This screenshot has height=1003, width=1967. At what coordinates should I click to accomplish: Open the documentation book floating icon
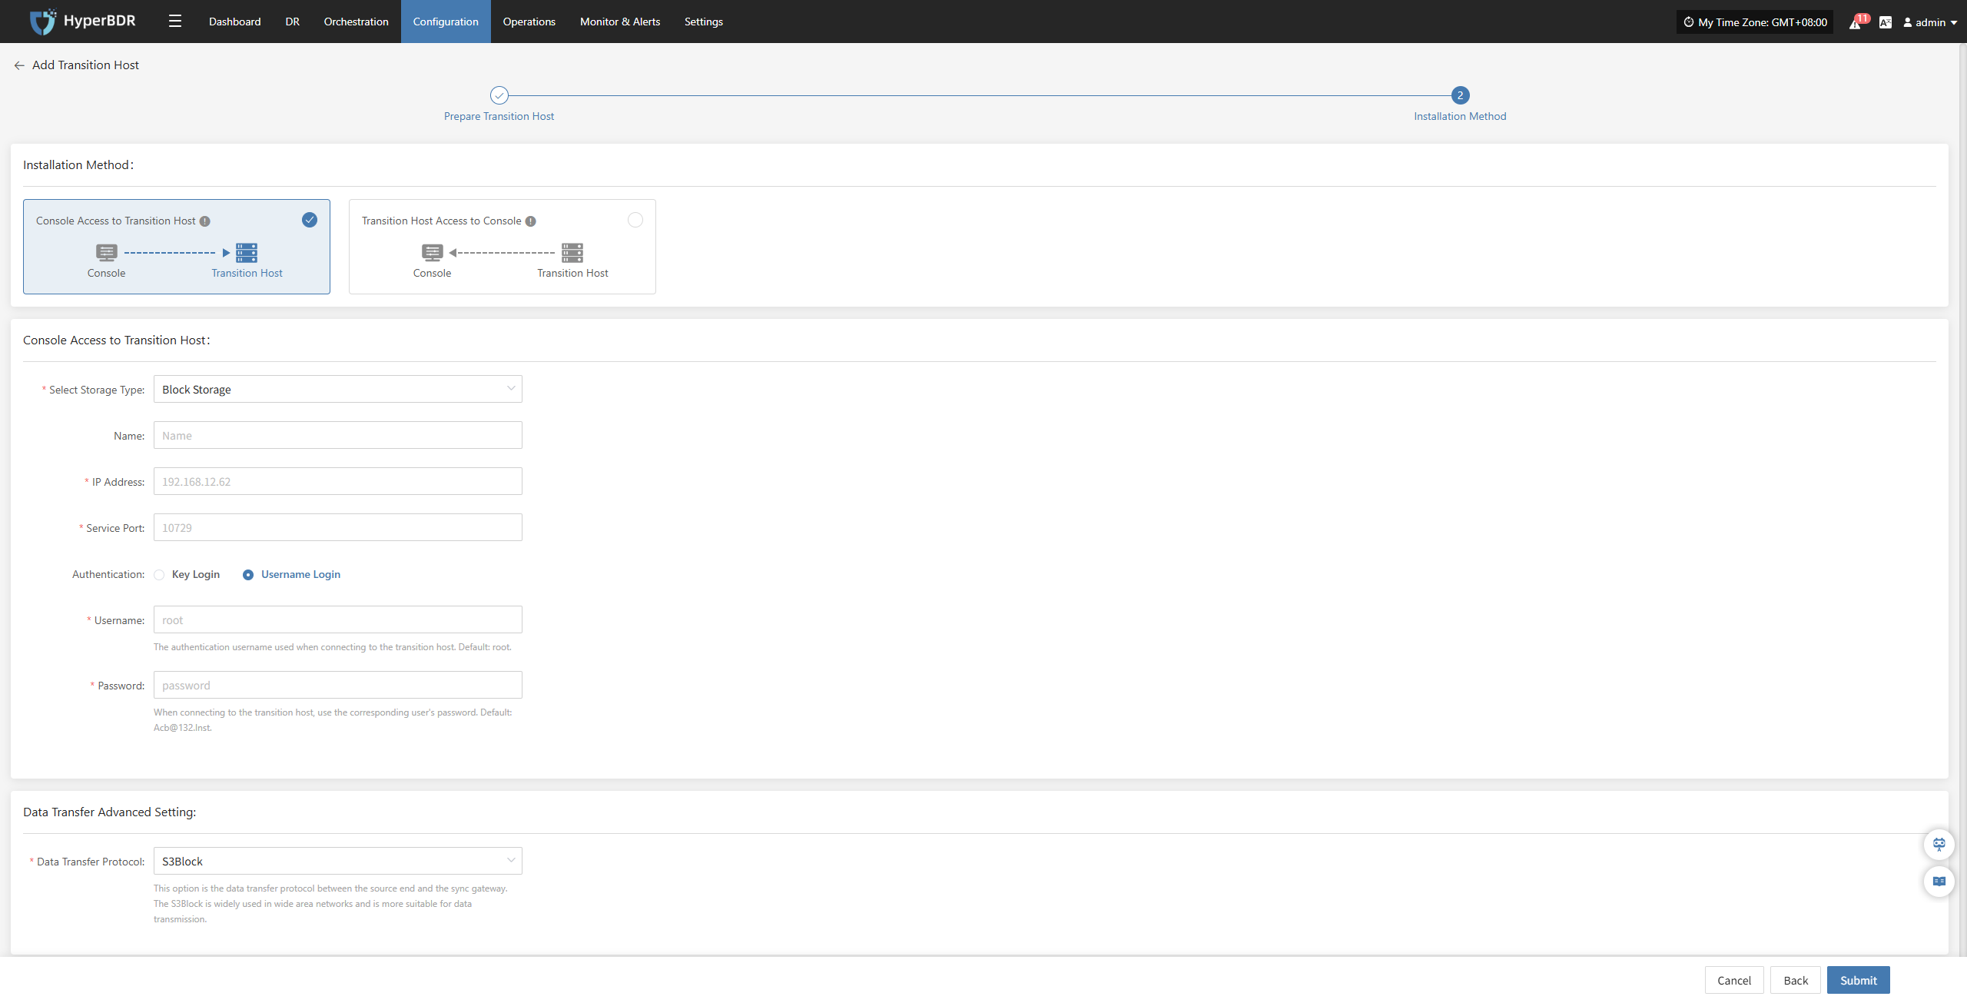point(1939,881)
